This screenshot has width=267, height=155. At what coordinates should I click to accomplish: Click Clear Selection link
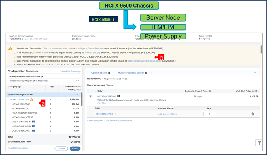(x=95, y=120)
